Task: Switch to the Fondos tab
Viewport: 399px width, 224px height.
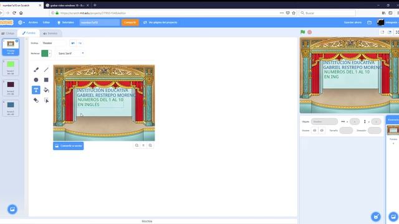Action: tap(29, 33)
